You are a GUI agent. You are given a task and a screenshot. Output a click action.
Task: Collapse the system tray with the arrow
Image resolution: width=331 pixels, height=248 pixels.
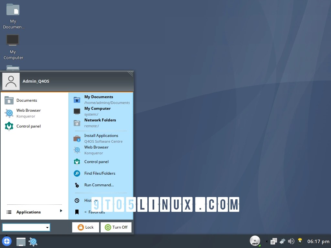click(266, 241)
